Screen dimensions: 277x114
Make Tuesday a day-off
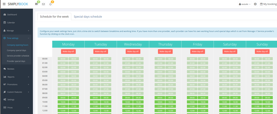pos(101,51)
